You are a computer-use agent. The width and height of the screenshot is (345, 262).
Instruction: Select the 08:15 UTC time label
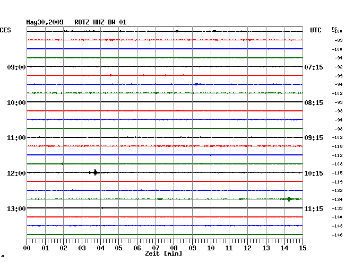coord(314,103)
